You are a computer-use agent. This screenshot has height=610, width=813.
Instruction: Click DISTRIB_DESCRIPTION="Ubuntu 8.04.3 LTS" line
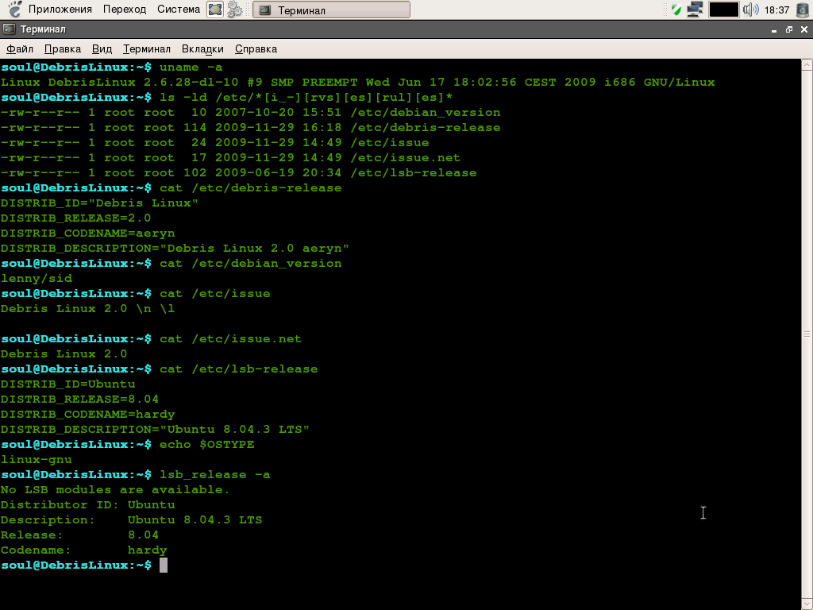click(155, 428)
